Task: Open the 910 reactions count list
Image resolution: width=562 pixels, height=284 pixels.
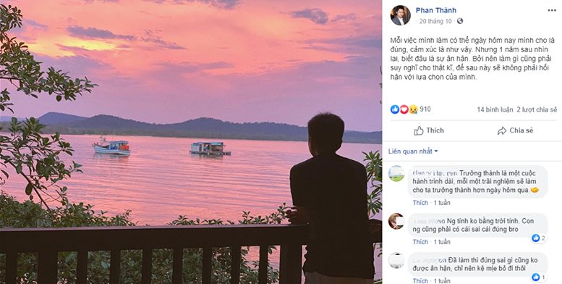Action: pos(425,109)
